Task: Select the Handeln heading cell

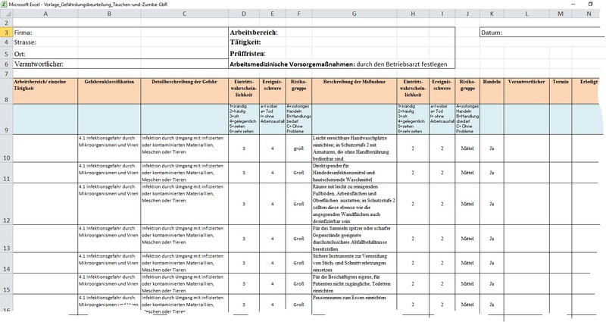Action: [492, 81]
